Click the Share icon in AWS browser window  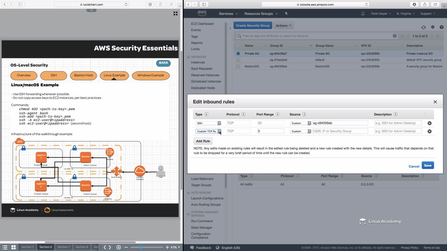click(425, 5)
